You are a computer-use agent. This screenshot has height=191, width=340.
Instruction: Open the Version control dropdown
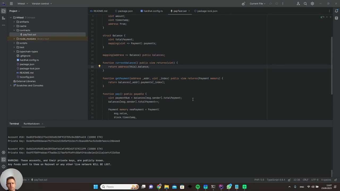click(42, 3)
